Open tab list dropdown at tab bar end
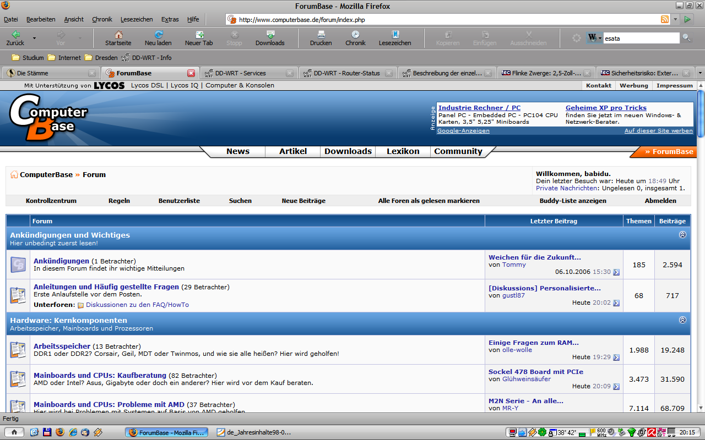The width and height of the screenshot is (705, 440). tap(700, 73)
